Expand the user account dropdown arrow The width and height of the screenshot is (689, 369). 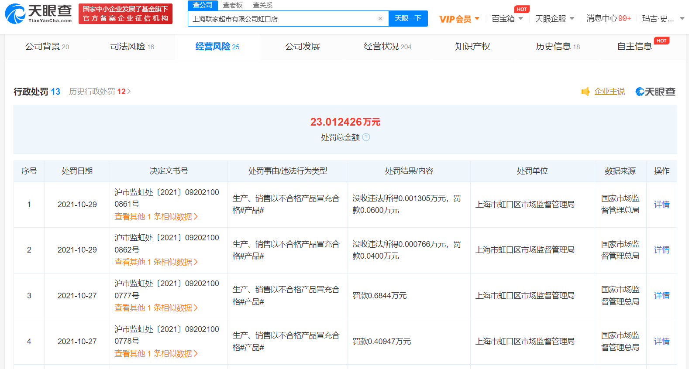[682, 18]
